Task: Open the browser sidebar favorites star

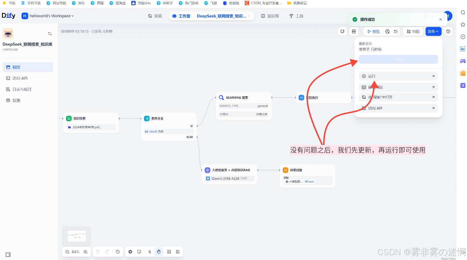Action: click(463, 25)
